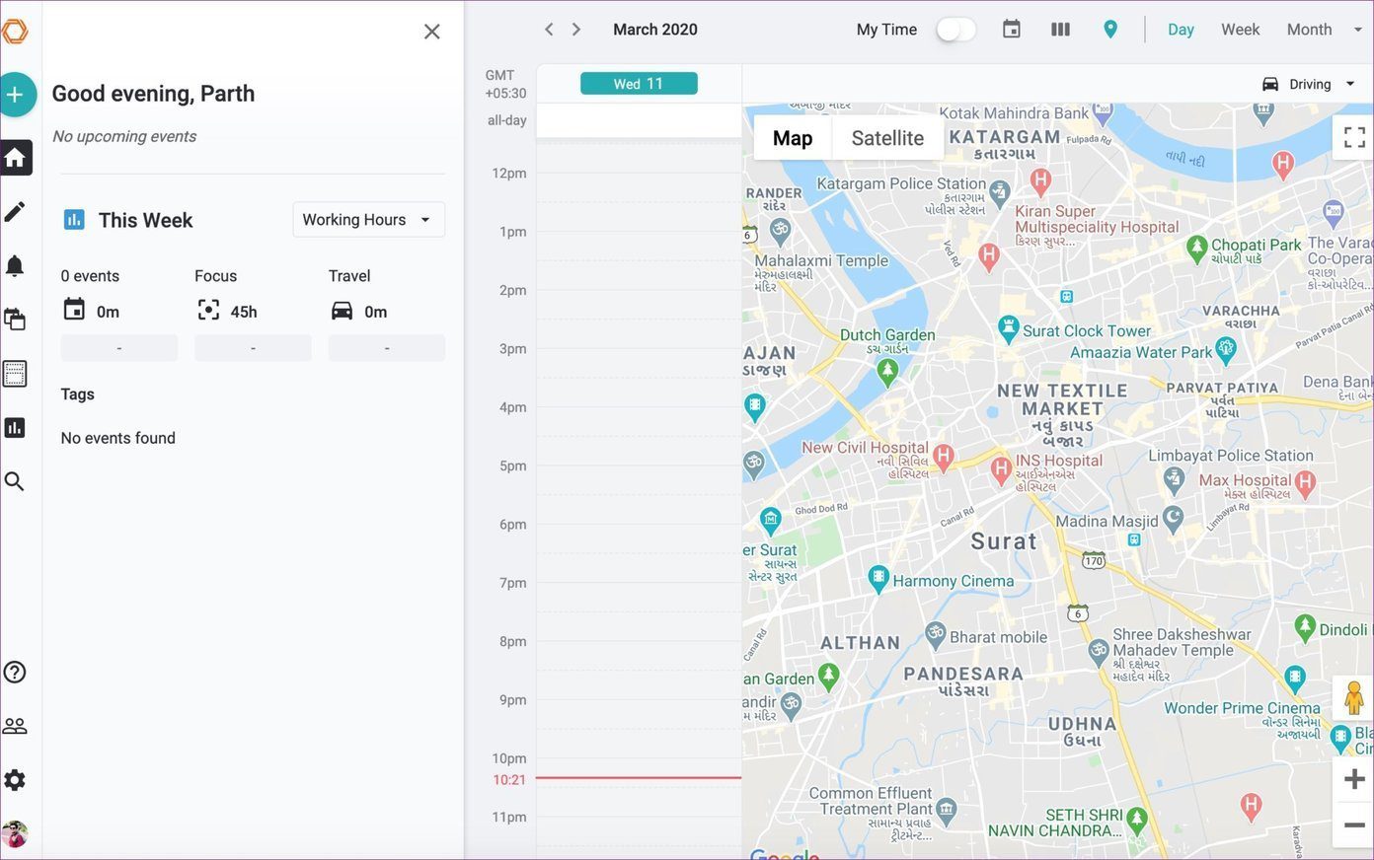The width and height of the screenshot is (1374, 860).
Task: Click the 10:21 current time marker line
Action: (x=639, y=778)
